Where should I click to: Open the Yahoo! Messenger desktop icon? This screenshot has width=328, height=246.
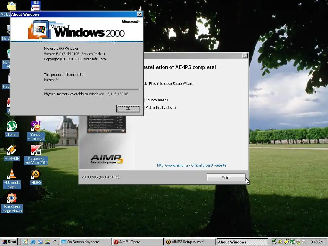(x=36, y=131)
